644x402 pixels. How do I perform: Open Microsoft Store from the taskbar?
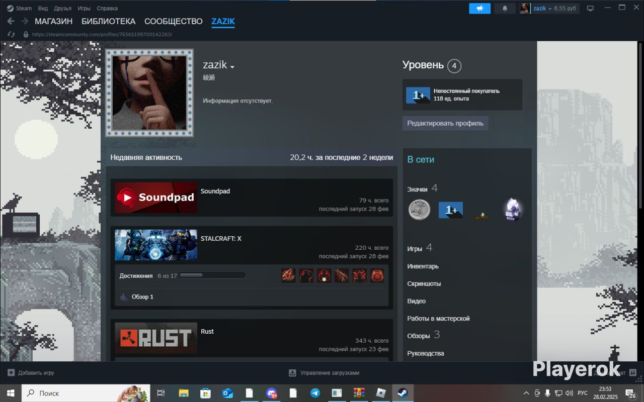(205, 393)
